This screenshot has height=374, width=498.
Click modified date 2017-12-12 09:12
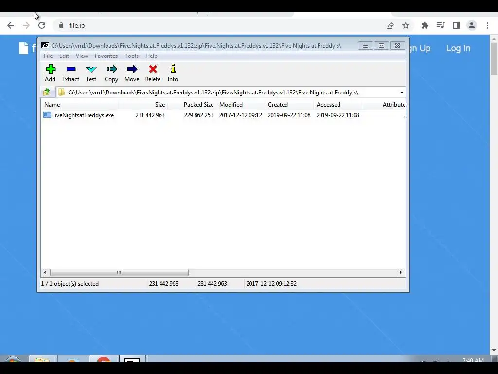pos(240,115)
